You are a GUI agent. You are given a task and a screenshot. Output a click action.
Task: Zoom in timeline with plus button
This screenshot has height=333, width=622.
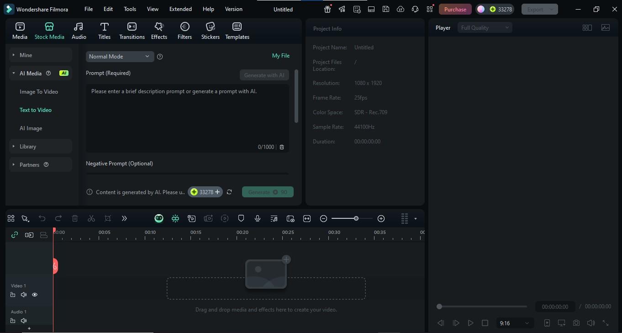381,218
